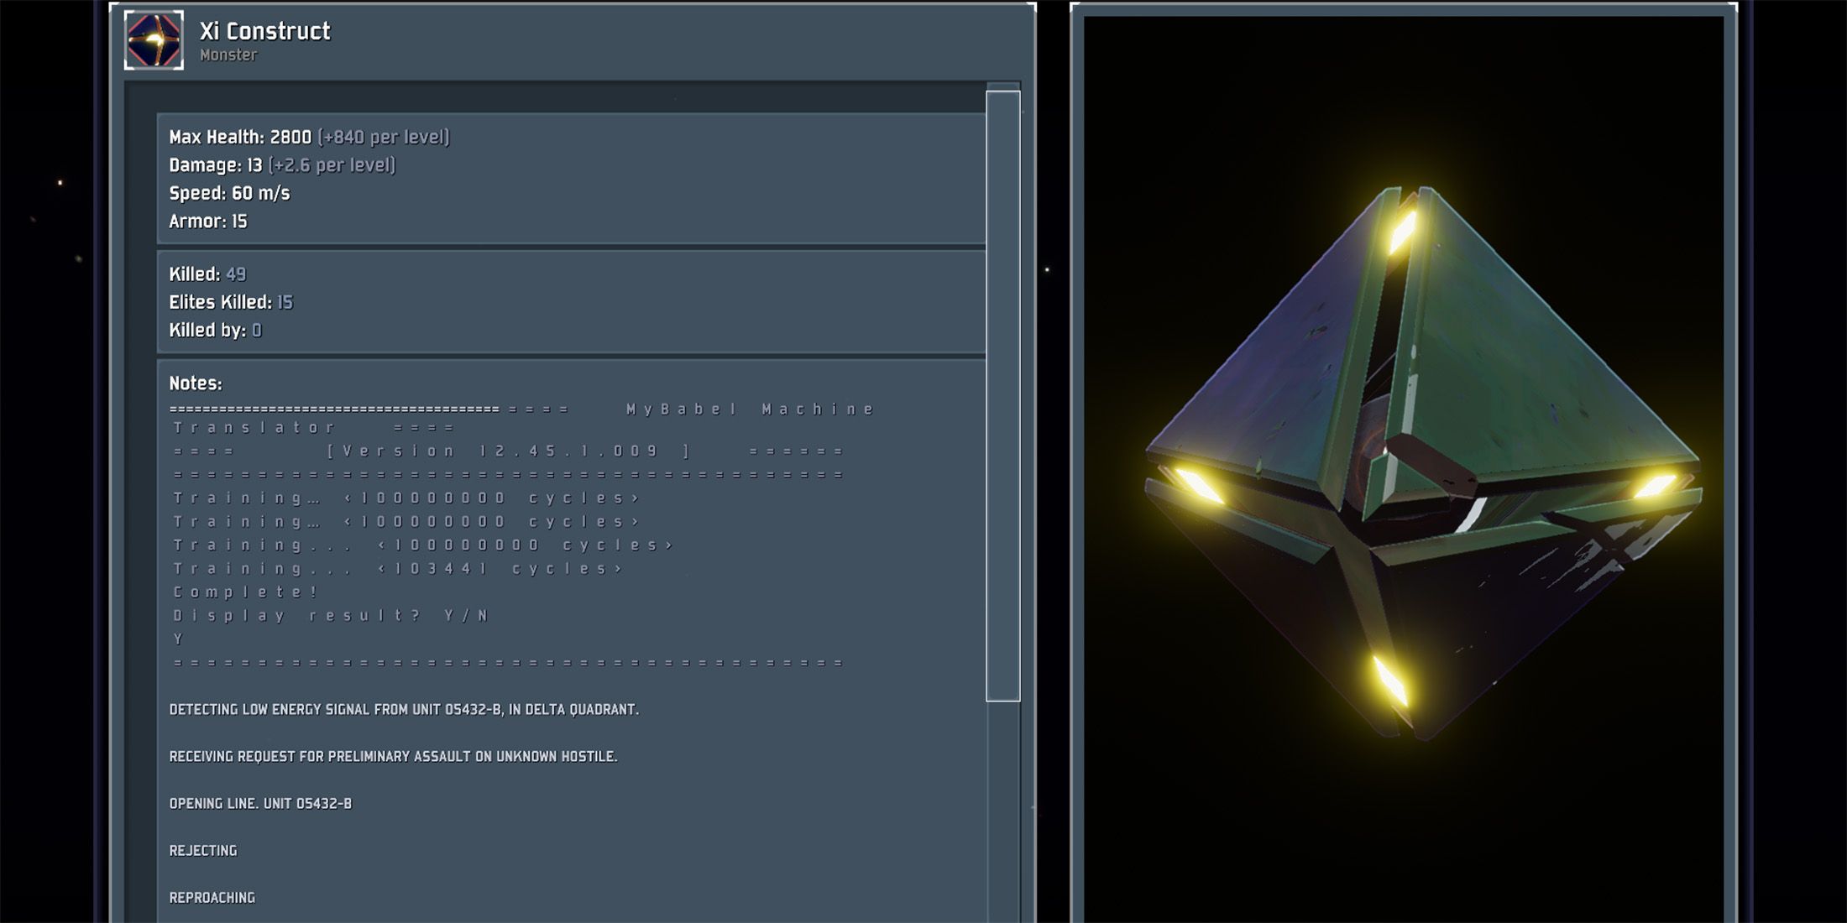Image resolution: width=1847 pixels, height=923 pixels.
Task: Click the Killed 49 counter
Action: 207,274
